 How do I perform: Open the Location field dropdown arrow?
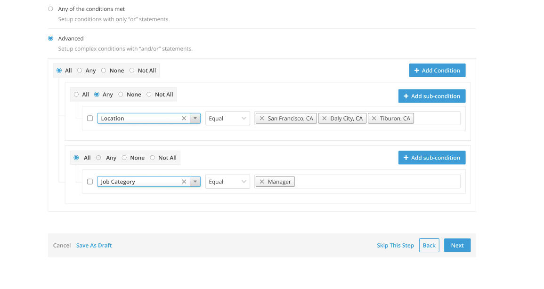[195, 118]
